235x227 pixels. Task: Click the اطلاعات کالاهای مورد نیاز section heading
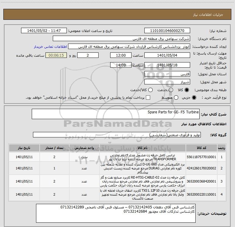point(204,124)
